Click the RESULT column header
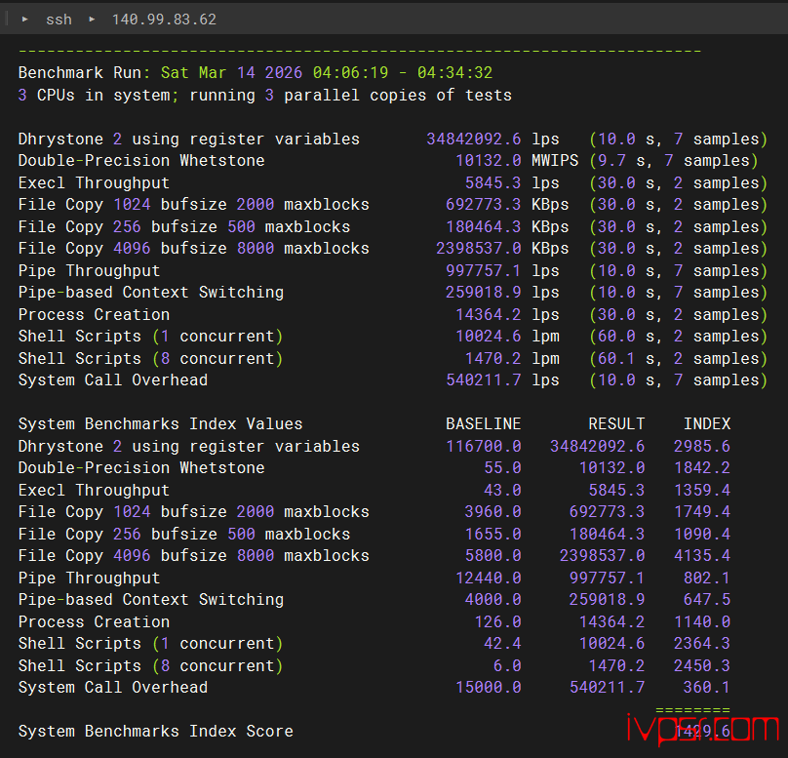Viewport: 788px width, 758px height. (615, 424)
